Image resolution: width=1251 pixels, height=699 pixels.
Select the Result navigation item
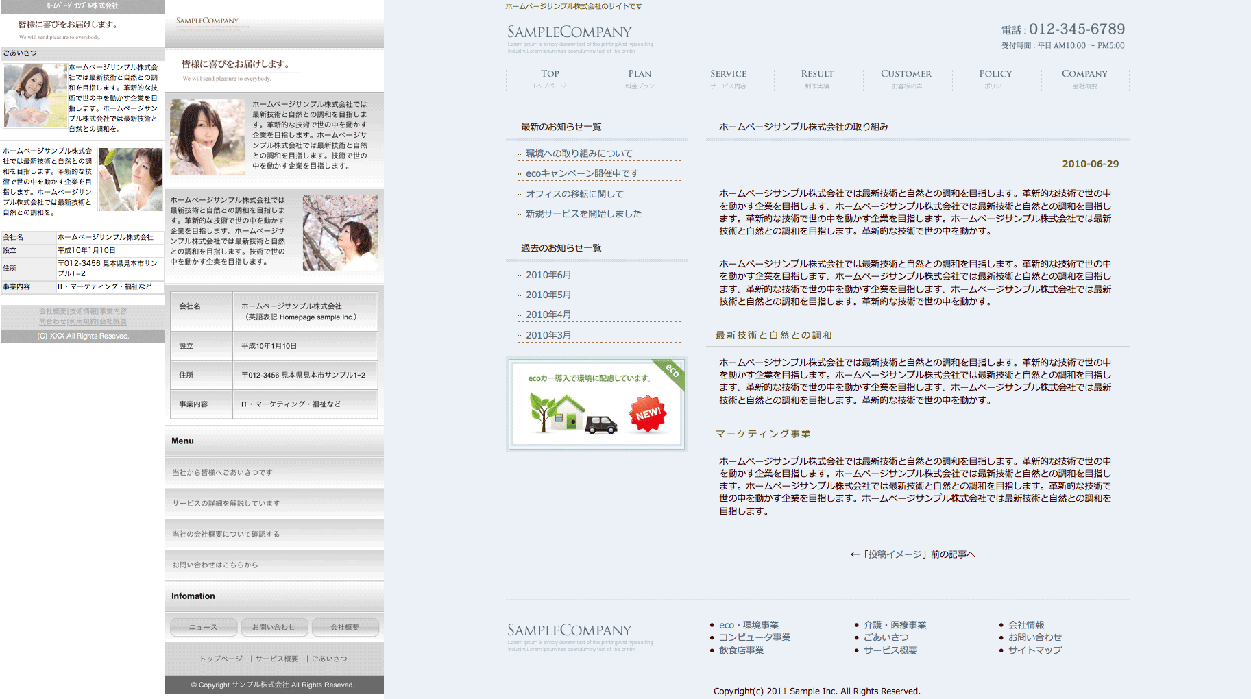point(817,78)
